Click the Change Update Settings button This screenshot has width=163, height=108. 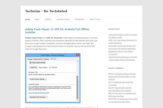pyautogui.click(x=37, y=63)
